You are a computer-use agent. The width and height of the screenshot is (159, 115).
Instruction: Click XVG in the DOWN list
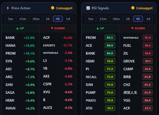coord(47,92)
